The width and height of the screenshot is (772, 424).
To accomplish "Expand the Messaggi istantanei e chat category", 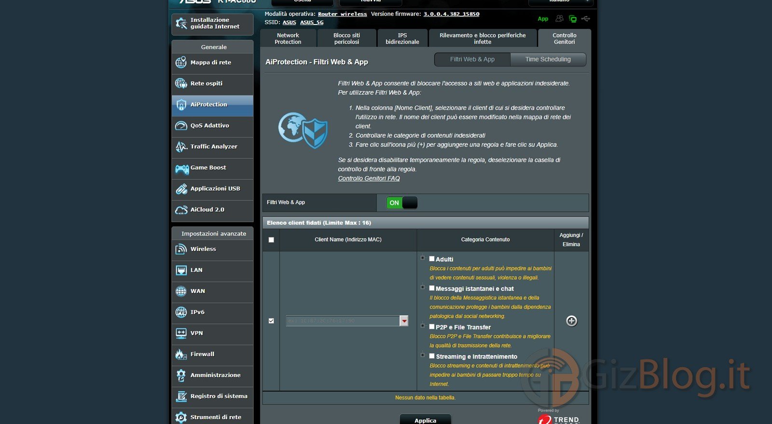I will point(423,288).
